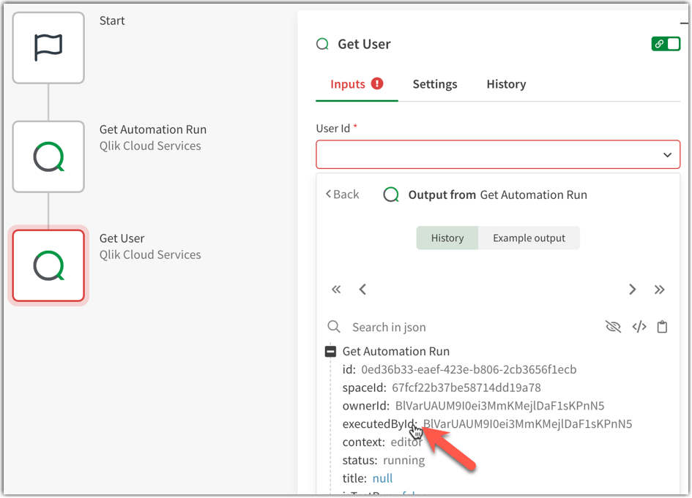Switch to the Settings tab
692x498 pixels.
(435, 84)
